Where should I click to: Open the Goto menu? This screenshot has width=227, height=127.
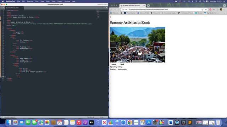tap(48, 1)
